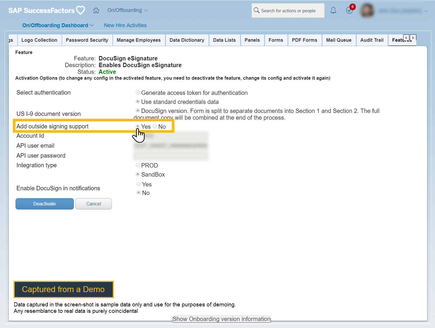The height and width of the screenshot is (328, 435).
Task: Switch to Audit Trail tab
Action: pyautogui.click(x=372, y=40)
